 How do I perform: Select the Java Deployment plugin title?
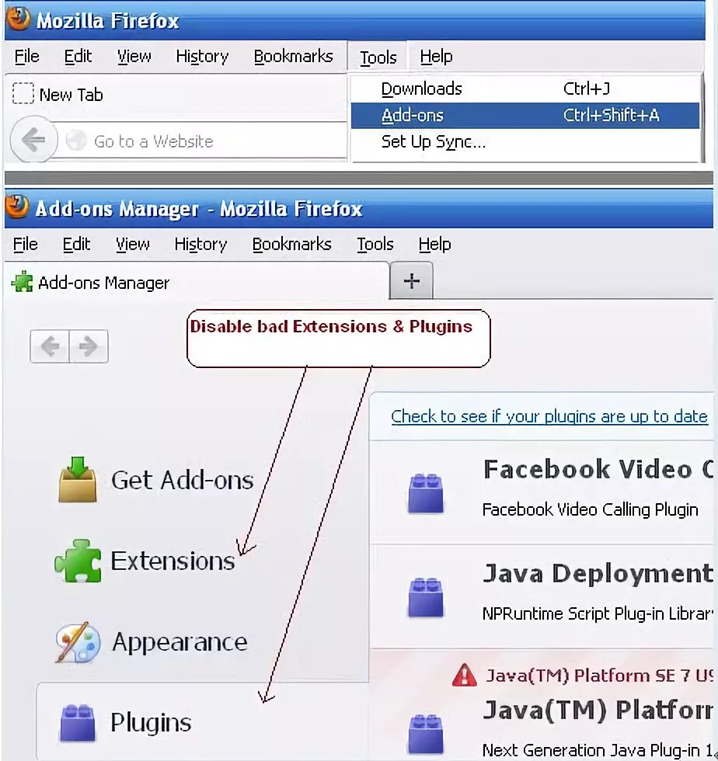tap(598, 573)
